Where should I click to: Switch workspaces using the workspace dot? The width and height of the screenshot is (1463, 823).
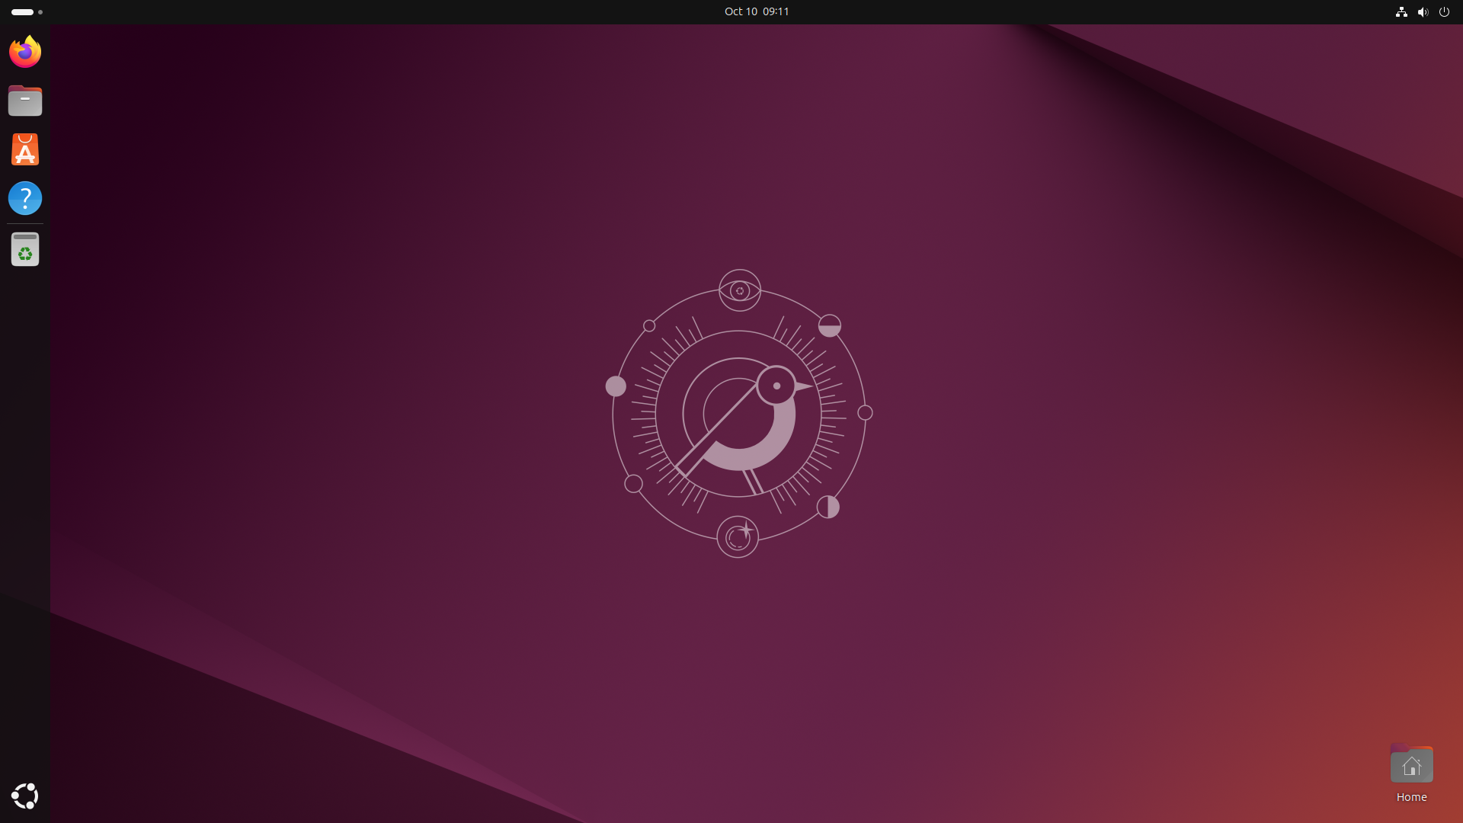point(40,11)
